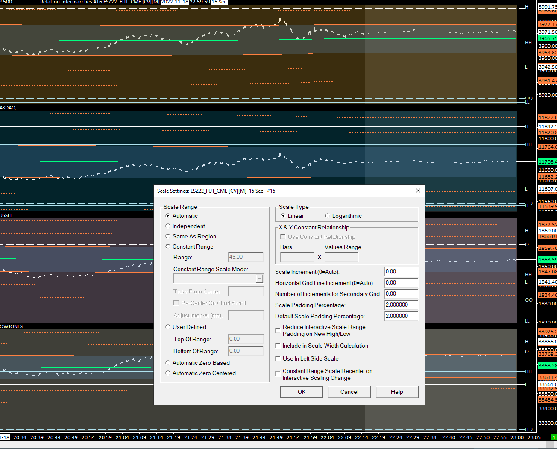Click the Scale Increment input field
Image resolution: width=557 pixels, height=449 pixels.
click(x=401, y=272)
